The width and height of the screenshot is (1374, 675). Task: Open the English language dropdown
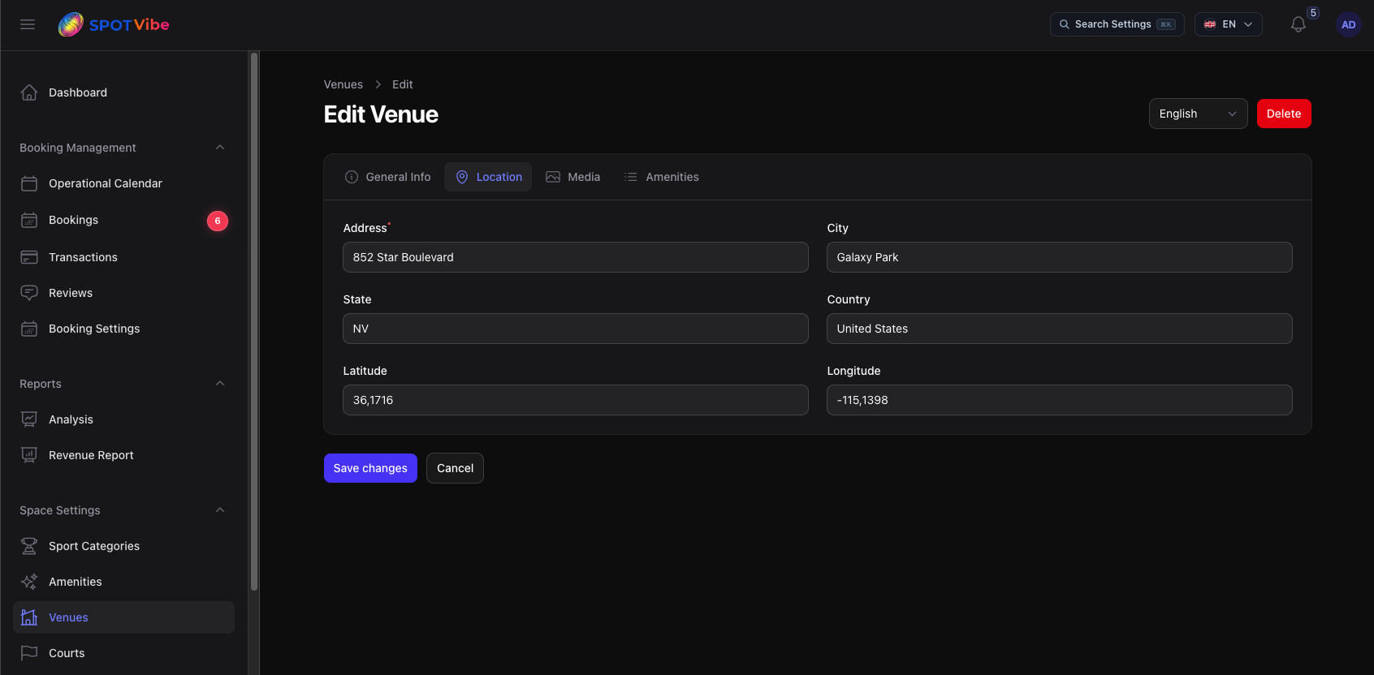pyautogui.click(x=1198, y=114)
